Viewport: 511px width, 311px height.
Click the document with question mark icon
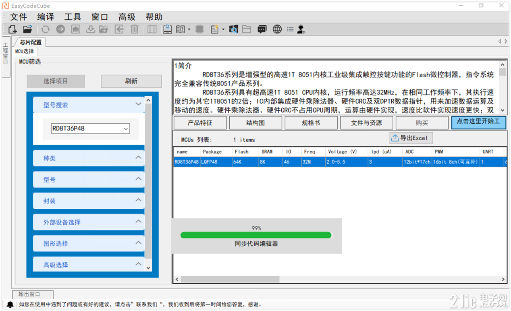point(214,29)
